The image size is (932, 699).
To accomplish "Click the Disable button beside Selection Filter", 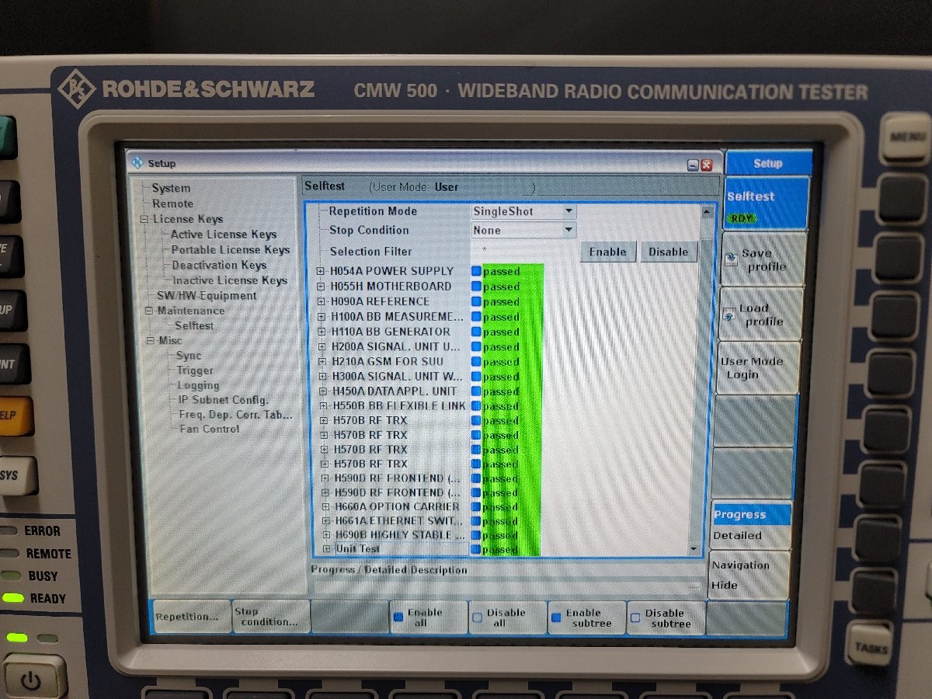I will point(669,252).
